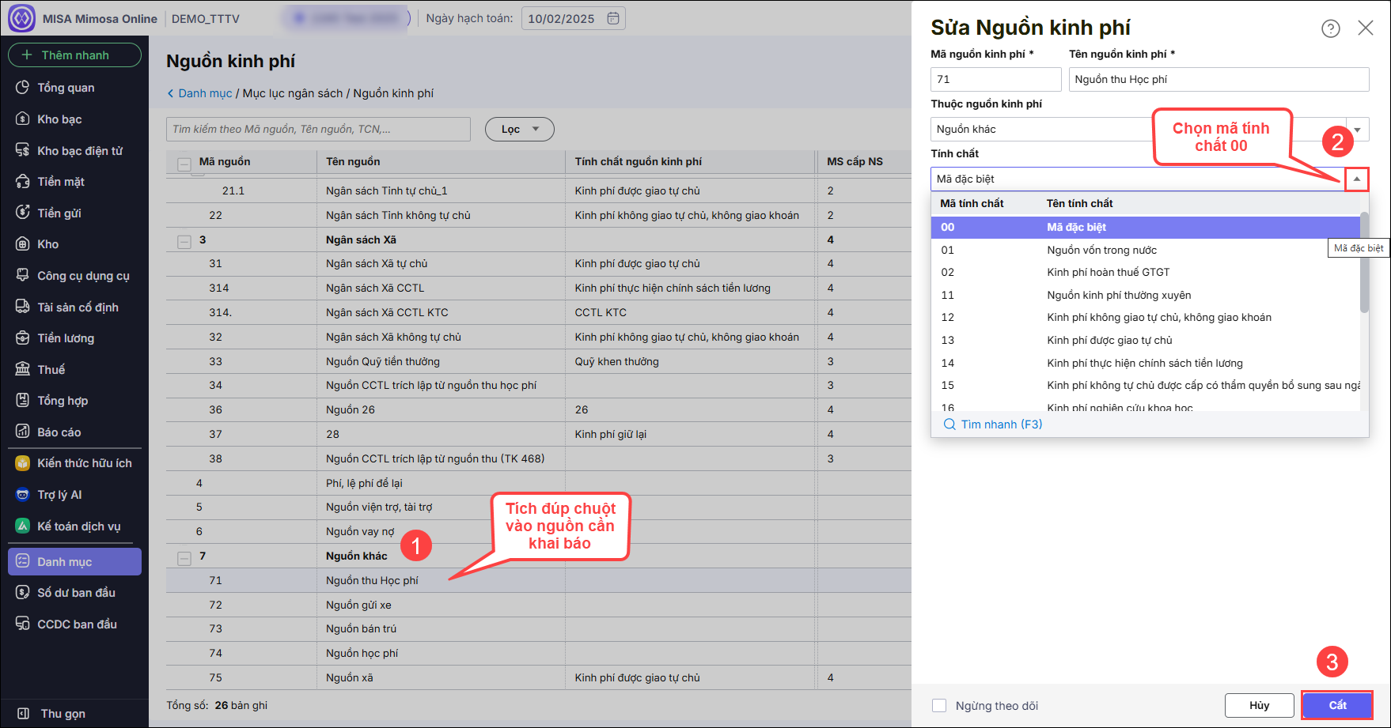Collapse sidebar with Thu gọn
The height and width of the screenshot is (728, 1391).
pyautogui.click(x=63, y=714)
